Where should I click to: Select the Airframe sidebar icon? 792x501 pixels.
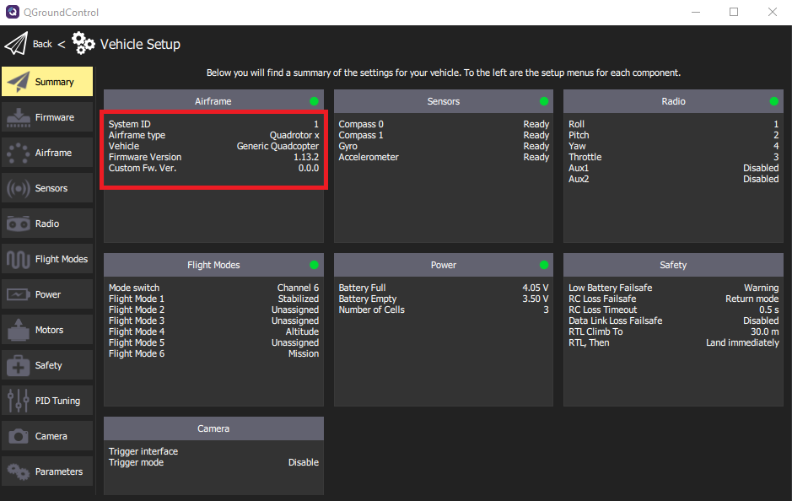pyautogui.click(x=18, y=153)
